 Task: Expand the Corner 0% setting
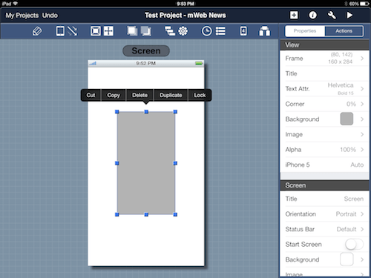[x=362, y=104]
